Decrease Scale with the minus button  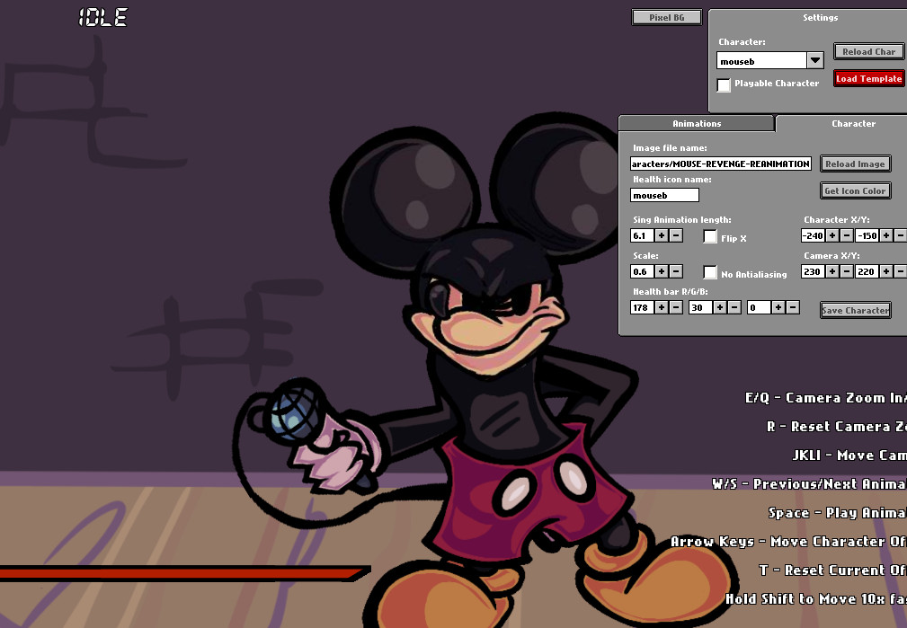[x=676, y=271]
